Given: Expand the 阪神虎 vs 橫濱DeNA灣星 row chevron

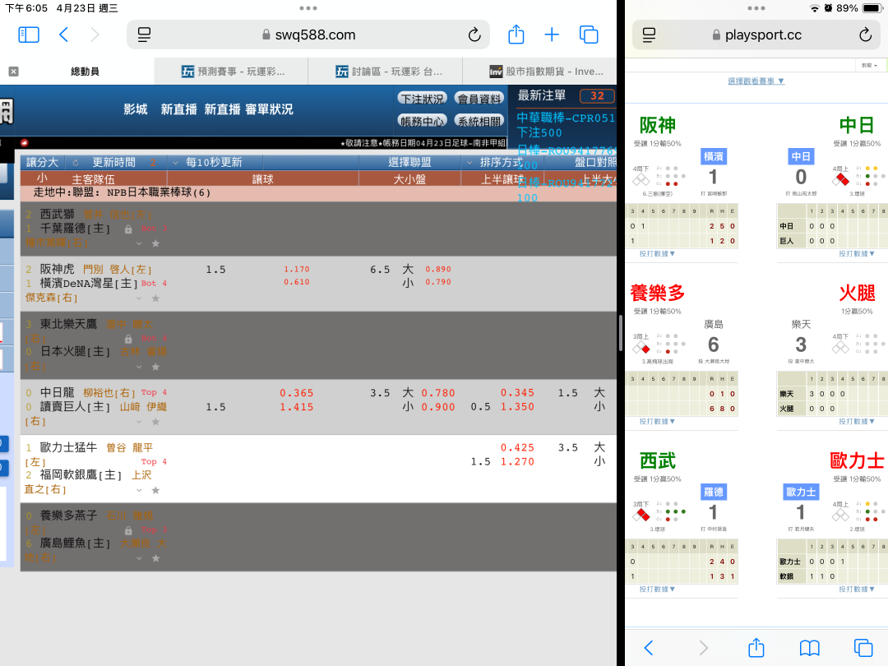Looking at the screenshot, I should tap(139, 298).
